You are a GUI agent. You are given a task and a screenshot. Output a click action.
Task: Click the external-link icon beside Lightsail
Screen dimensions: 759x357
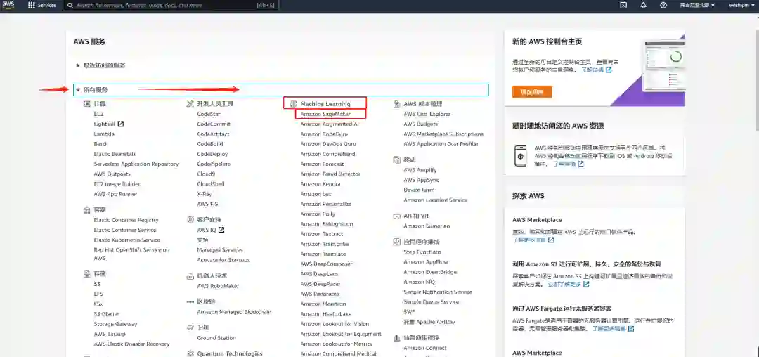point(121,124)
